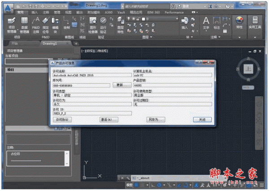Viewport: 269px width, 191px height.
Task: Click the Save As (另存为) button
Action: 156,120
